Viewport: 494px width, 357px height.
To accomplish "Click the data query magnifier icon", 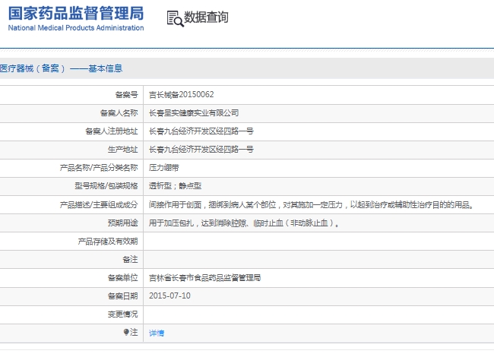I will [x=175, y=18].
